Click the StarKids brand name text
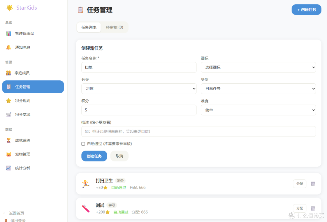Image resolution: width=327 pixels, height=222 pixels. point(26,8)
